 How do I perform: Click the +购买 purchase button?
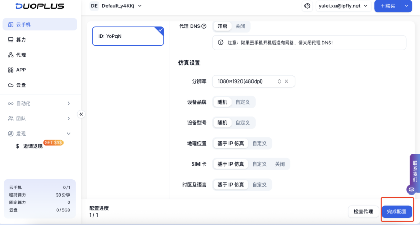tap(387, 6)
